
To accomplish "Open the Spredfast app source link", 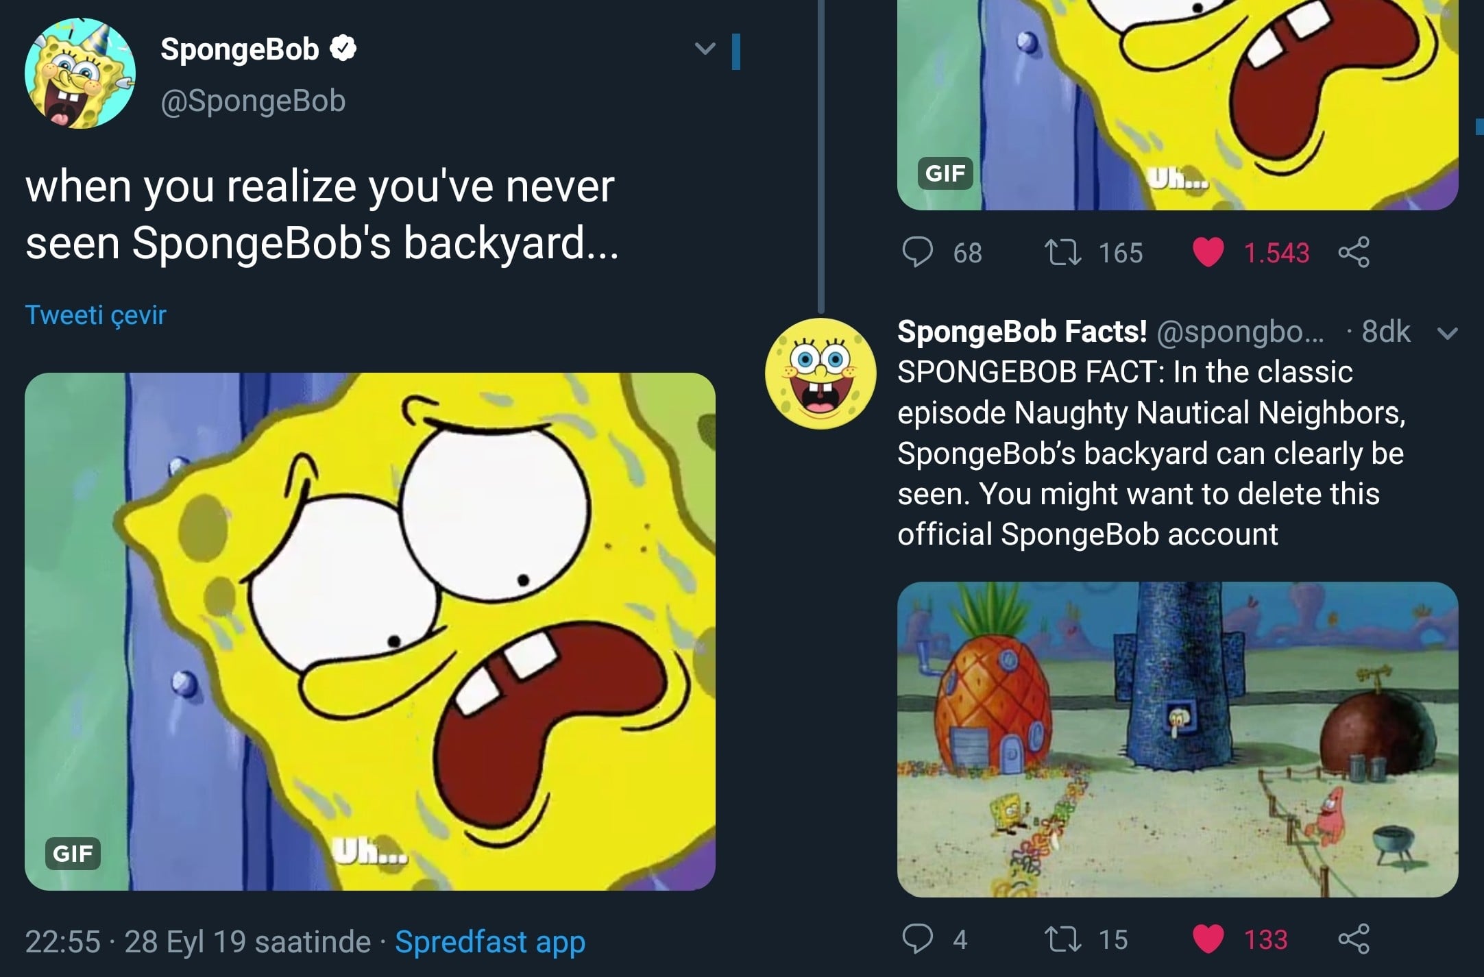I will coord(490,941).
